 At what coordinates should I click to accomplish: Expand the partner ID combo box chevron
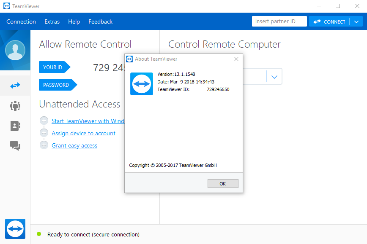coord(274,77)
